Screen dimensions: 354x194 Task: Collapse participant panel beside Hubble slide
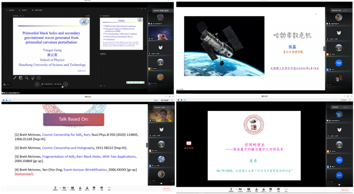pos(324,49)
